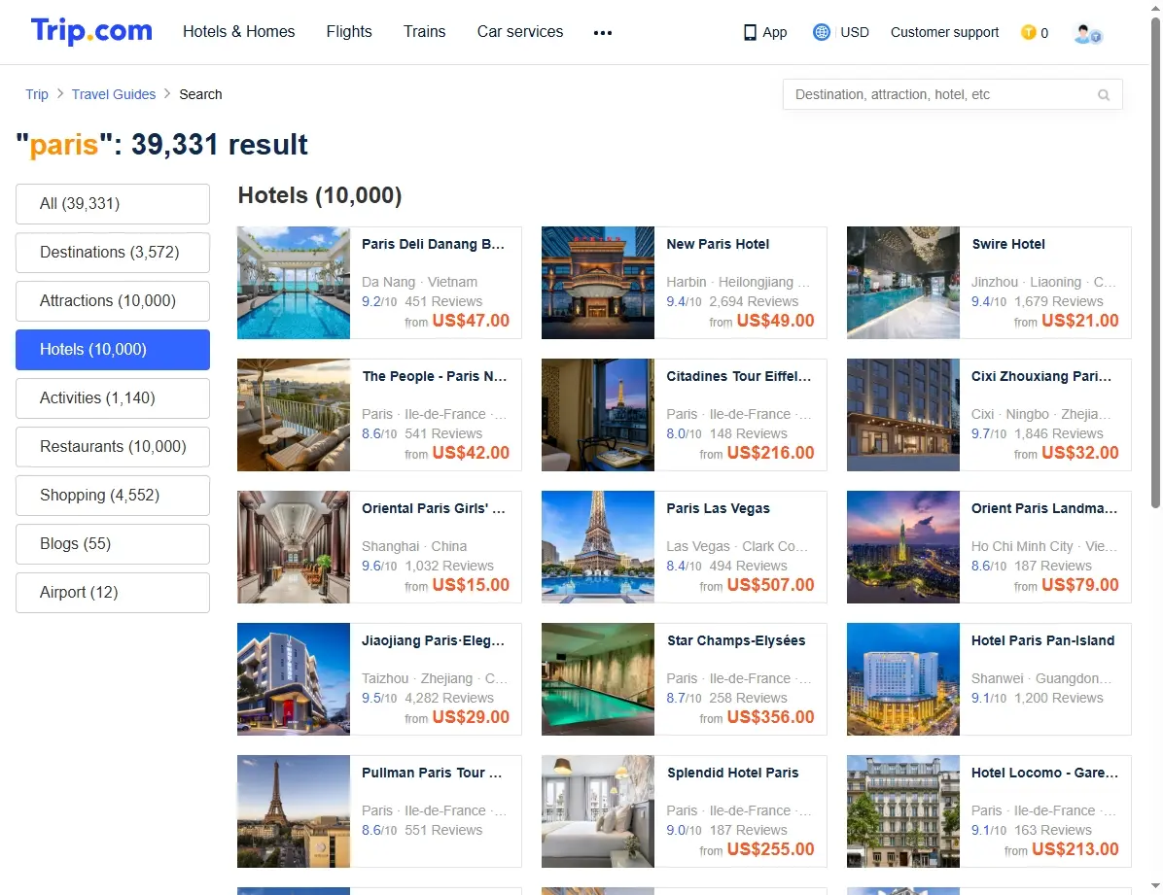
Task: Click the US$216.00 price
Action: 771,452
